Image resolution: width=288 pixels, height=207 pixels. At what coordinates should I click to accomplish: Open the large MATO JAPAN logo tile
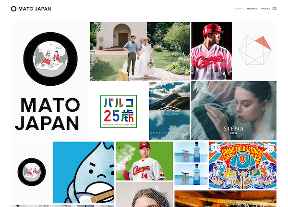[x=50, y=81]
